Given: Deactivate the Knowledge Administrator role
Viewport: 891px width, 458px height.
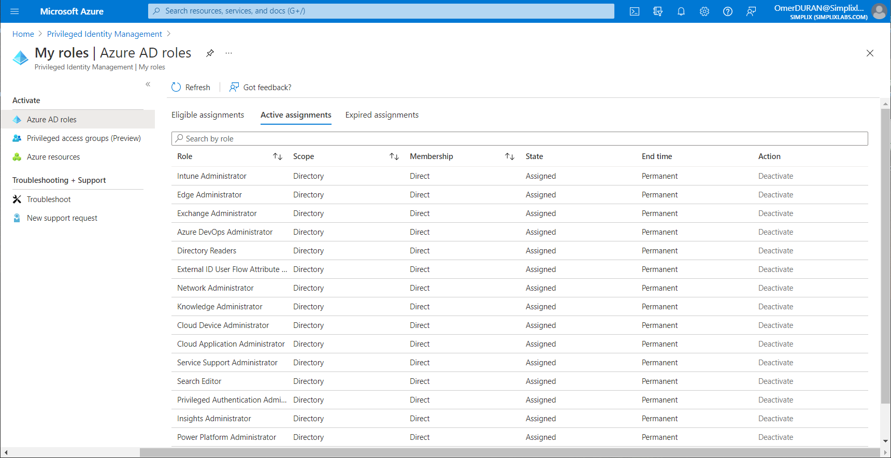Looking at the screenshot, I should point(775,307).
